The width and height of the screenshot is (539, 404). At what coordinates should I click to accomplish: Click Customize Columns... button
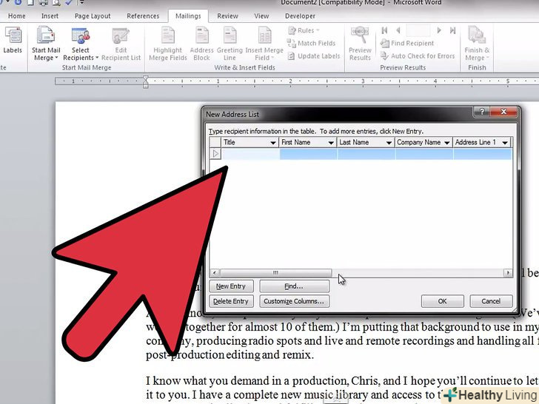(294, 301)
